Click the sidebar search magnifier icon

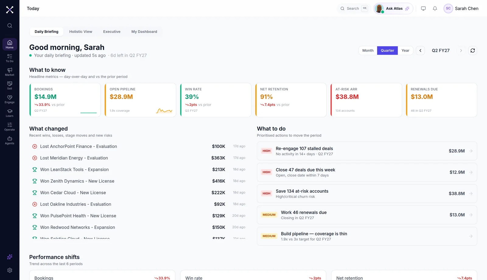tap(10, 26)
